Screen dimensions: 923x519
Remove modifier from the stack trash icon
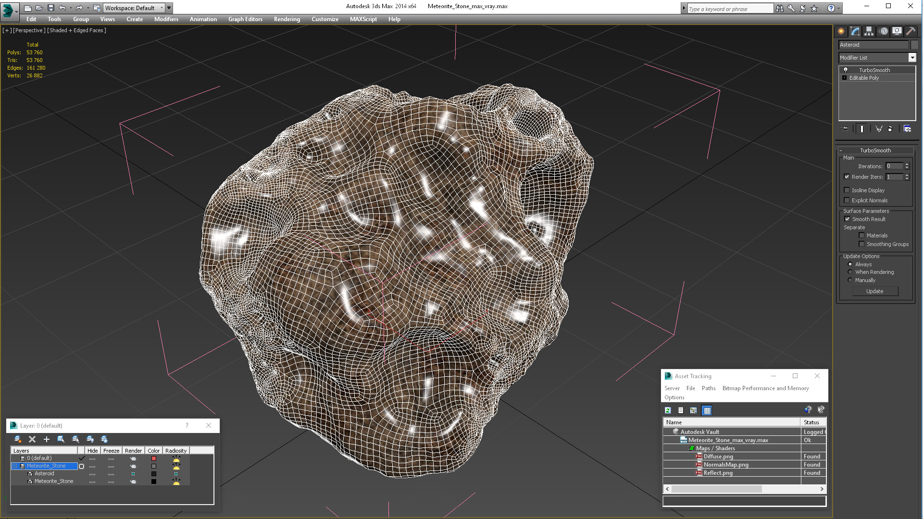[890, 129]
